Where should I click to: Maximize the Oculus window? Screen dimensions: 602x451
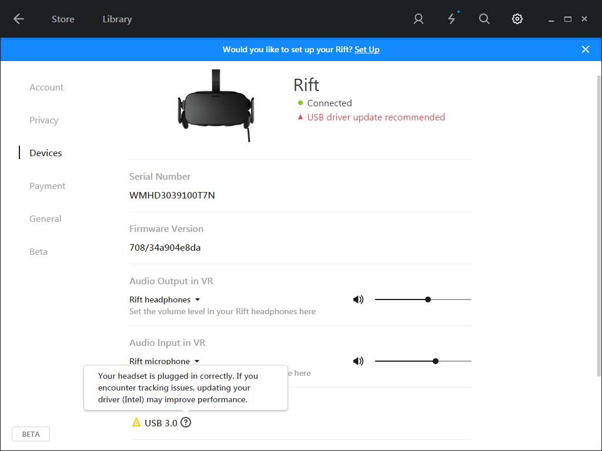pyautogui.click(x=568, y=19)
